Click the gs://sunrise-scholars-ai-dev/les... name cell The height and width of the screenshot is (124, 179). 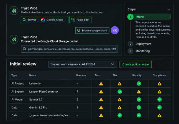coord(50,115)
